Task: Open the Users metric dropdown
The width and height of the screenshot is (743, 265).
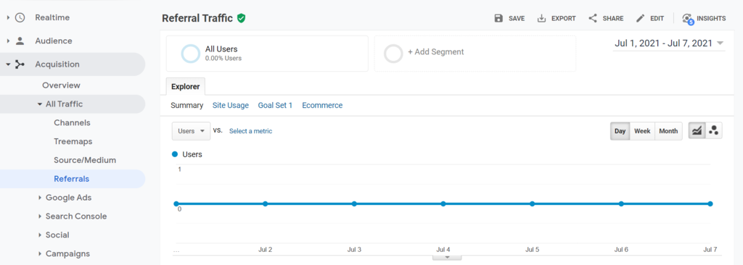Action: (x=191, y=131)
